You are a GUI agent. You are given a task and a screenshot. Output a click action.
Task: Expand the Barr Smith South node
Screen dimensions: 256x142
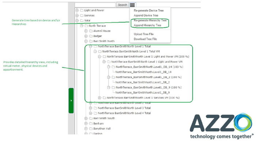[86, 118]
